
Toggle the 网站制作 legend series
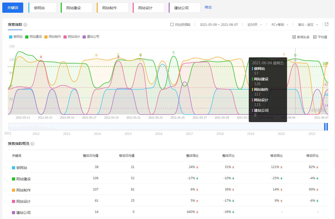tap(53, 37)
